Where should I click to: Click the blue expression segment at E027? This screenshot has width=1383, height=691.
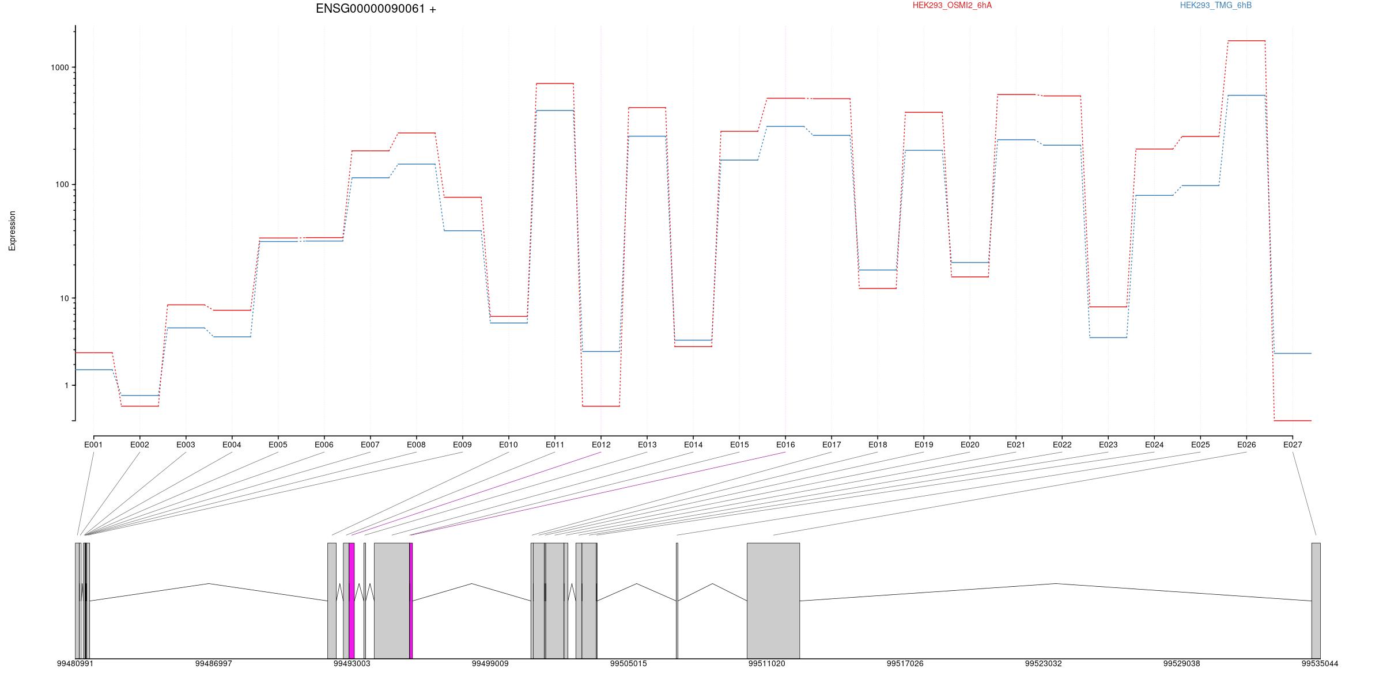coord(1293,353)
